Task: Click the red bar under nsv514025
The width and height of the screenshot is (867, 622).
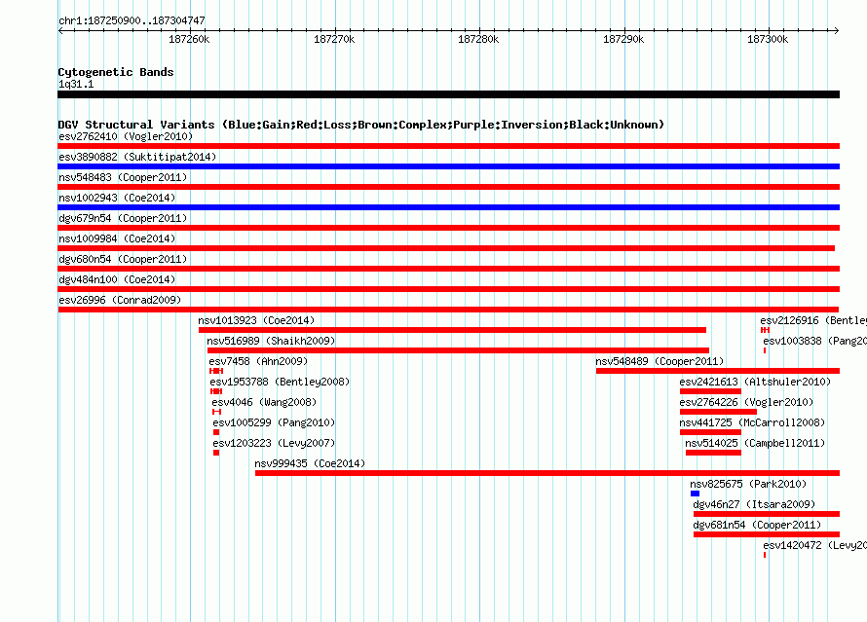Action: pyautogui.click(x=713, y=453)
